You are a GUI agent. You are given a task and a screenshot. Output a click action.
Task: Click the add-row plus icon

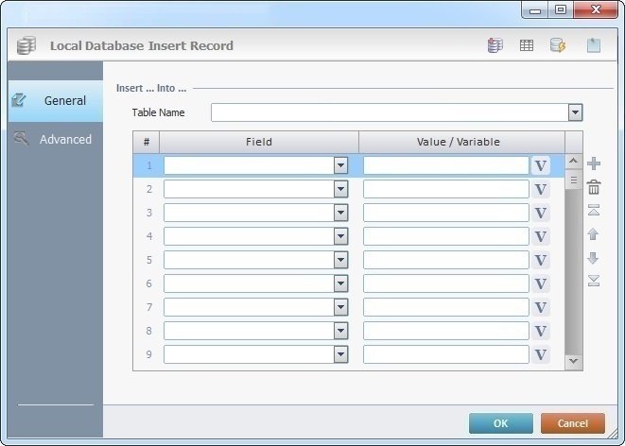click(594, 164)
